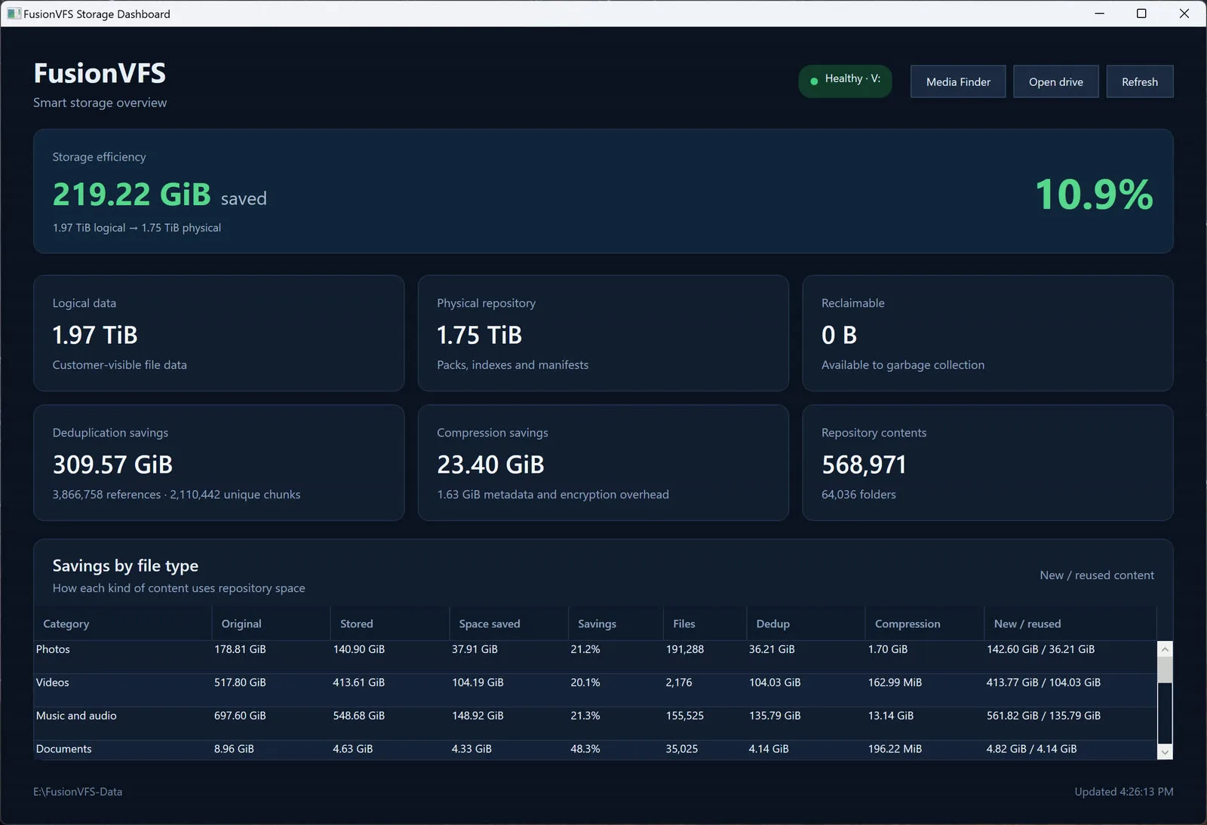Click the 178.81 GiB original size cell
Viewport: 1207px width, 825px height.
(240, 649)
